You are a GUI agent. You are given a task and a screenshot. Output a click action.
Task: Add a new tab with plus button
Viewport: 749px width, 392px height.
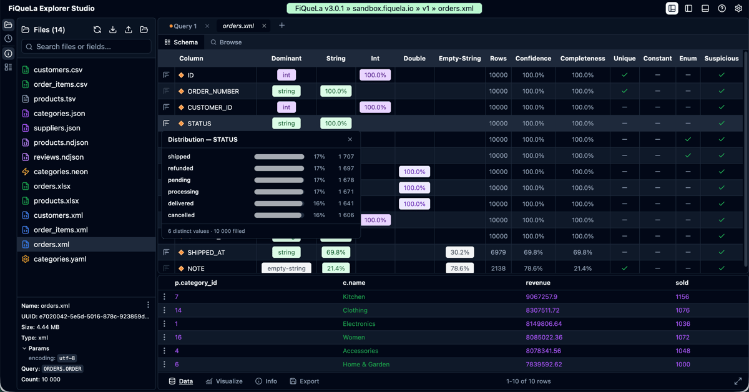pyautogui.click(x=281, y=26)
